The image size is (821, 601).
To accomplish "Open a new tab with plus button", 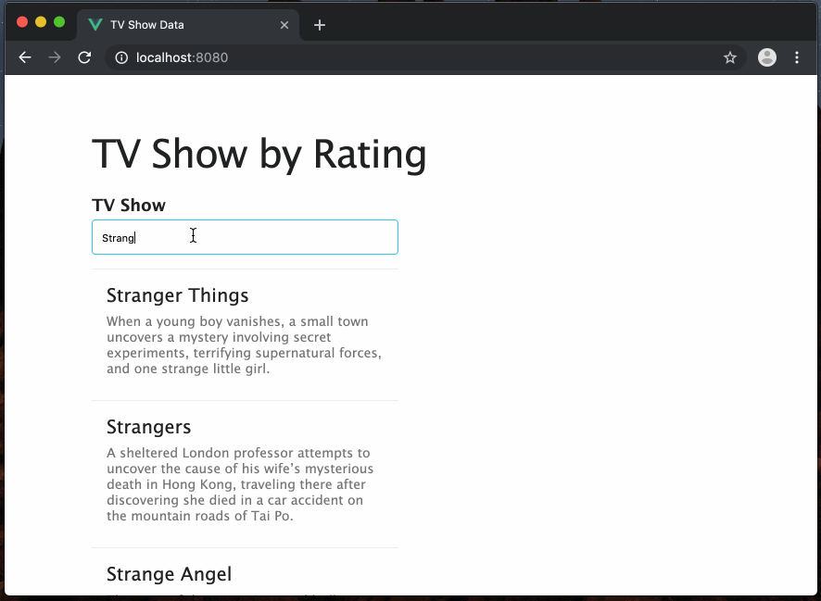I will click(x=320, y=25).
